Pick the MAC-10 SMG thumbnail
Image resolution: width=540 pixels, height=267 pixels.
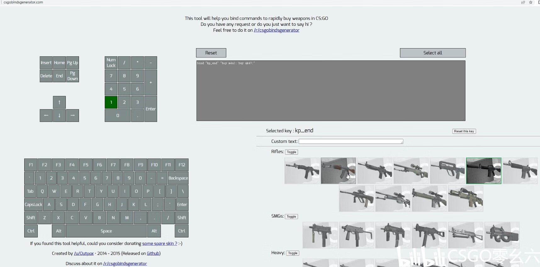pos(320,235)
